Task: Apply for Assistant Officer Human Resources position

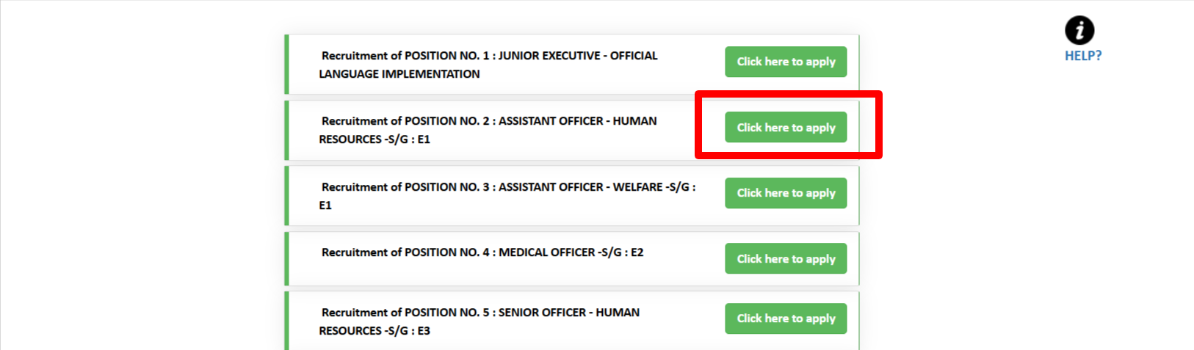Action: (x=786, y=127)
